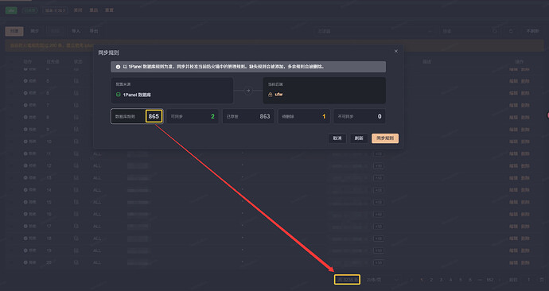Click the 同步 button in background toolbar
549x291 pixels.
point(34,31)
